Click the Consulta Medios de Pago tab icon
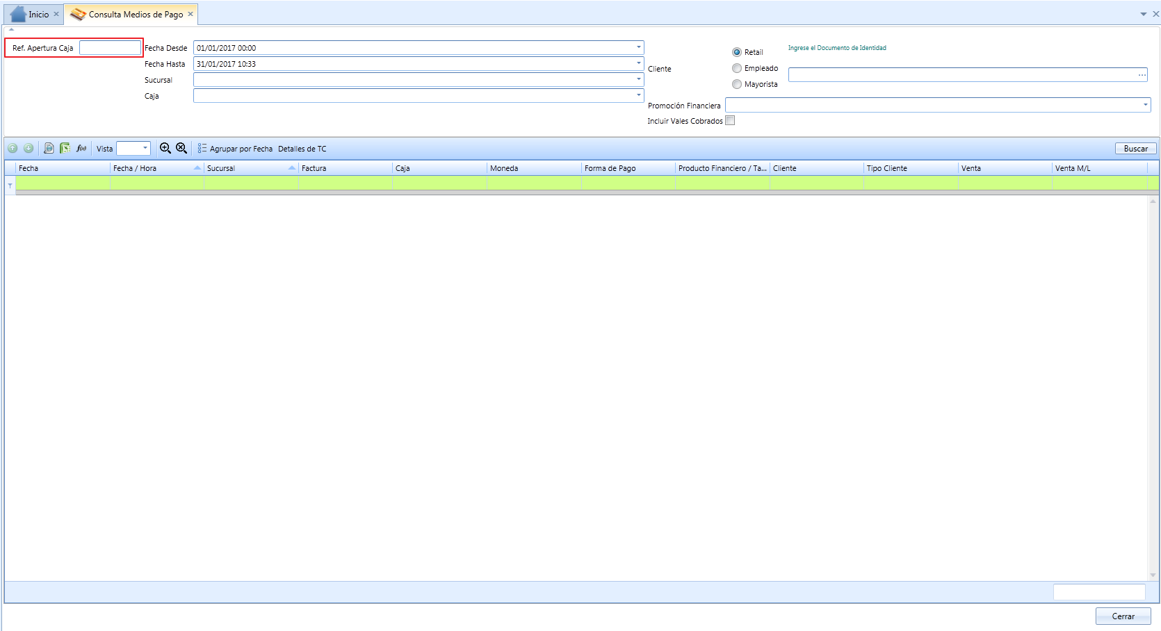This screenshot has width=1161, height=631. pos(78,14)
